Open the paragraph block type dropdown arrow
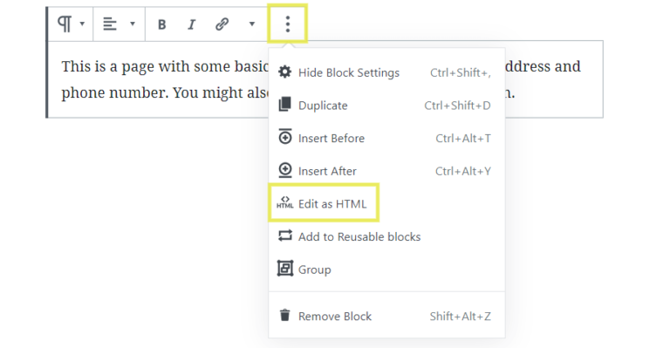 pos(83,24)
